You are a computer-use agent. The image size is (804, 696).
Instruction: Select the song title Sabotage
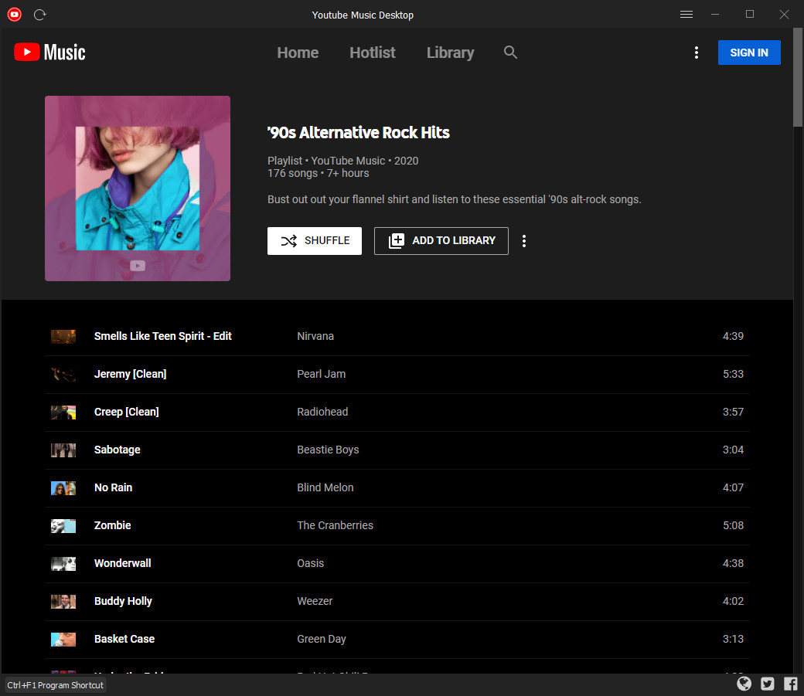click(117, 450)
